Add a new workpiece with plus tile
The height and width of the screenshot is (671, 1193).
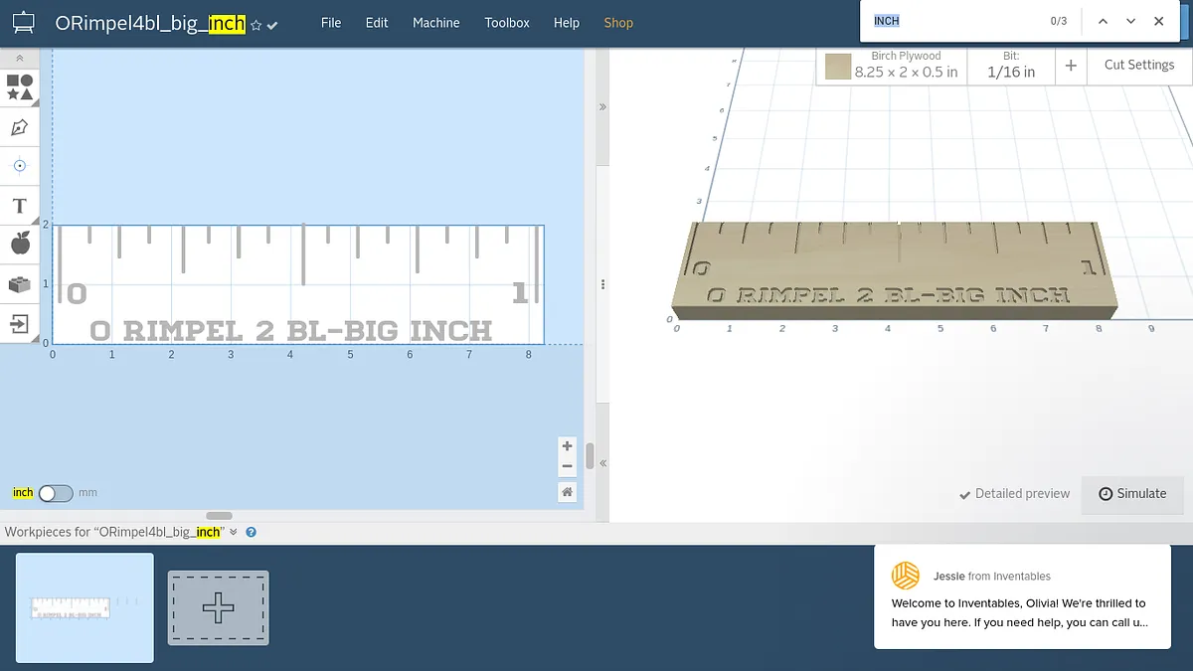[x=218, y=607]
